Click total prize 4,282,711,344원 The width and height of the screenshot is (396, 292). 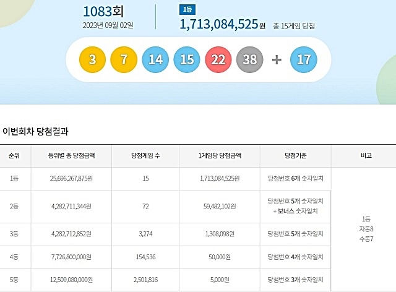pyautogui.click(x=71, y=207)
